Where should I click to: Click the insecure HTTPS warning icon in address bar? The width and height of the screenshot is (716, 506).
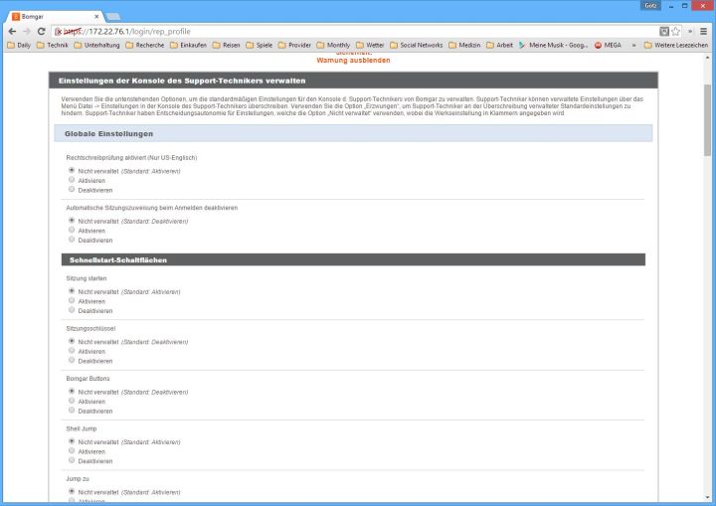[x=59, y=31]
